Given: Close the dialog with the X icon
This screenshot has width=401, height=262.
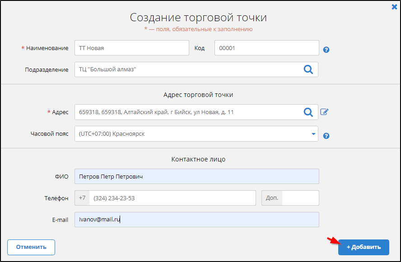Looking at the screenshot, I should [394, 7].
